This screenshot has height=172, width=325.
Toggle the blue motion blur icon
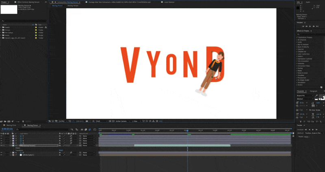(90, 129)
